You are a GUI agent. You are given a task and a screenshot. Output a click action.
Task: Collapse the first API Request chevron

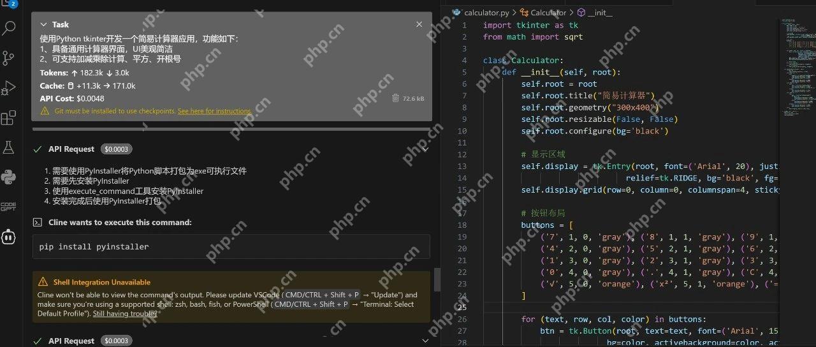pyautogui.click(x=425, y=149)
